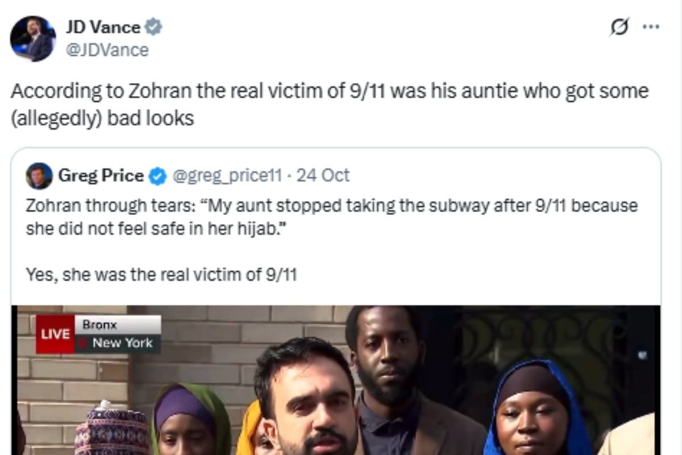Open the JD Vance display name link

(x=103, y=27)
